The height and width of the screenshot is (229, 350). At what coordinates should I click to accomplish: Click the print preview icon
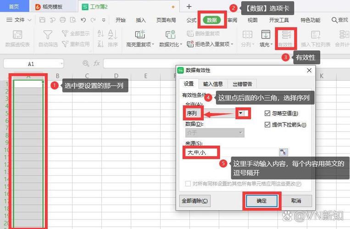click(x=73, y=20)
